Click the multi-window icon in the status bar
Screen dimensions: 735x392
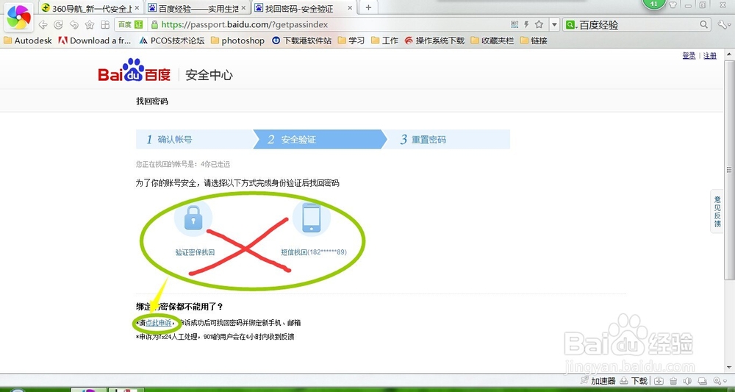point(702,381)
